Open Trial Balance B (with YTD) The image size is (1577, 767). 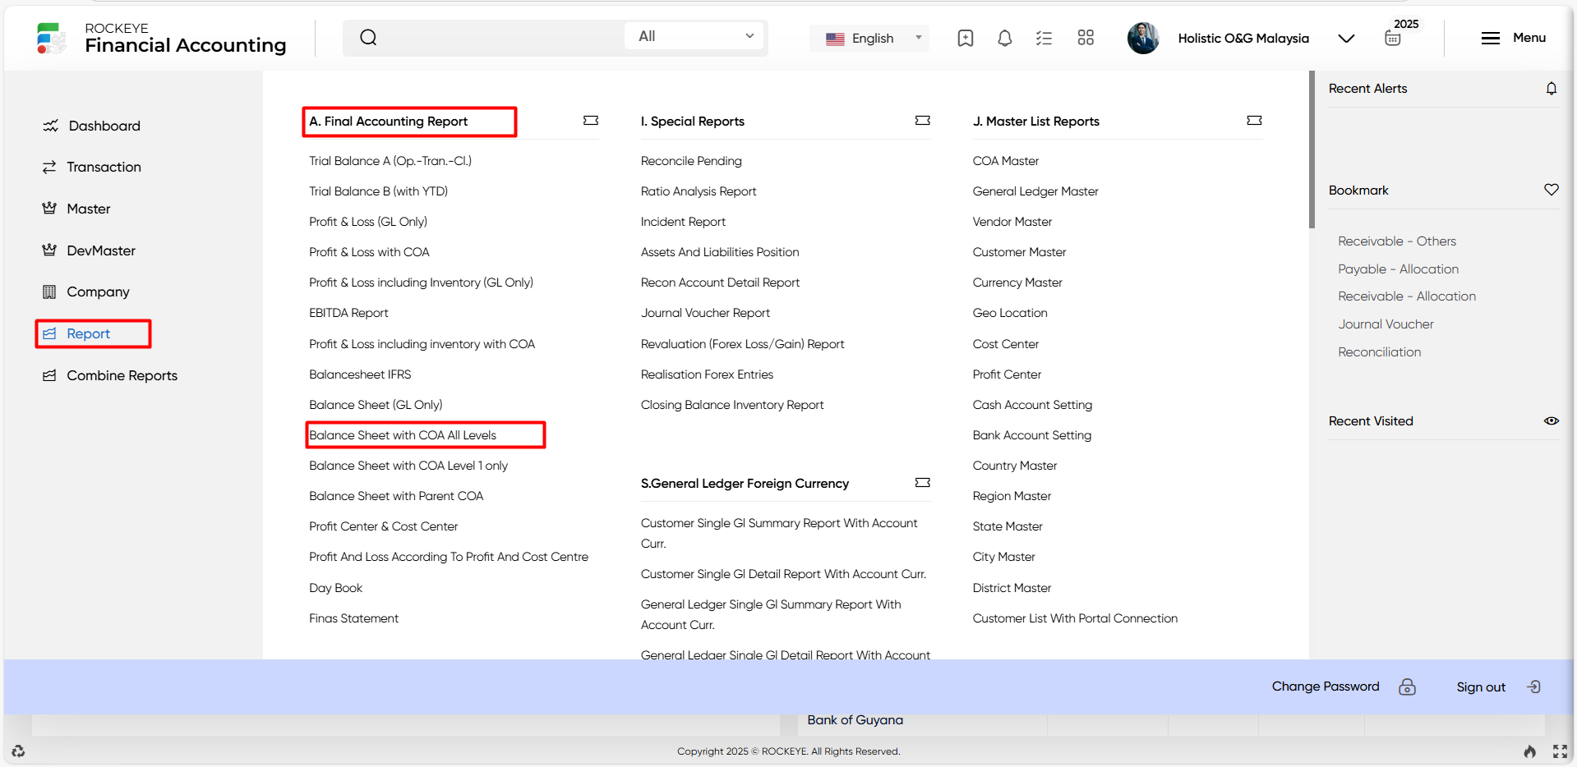coord(378,191)
